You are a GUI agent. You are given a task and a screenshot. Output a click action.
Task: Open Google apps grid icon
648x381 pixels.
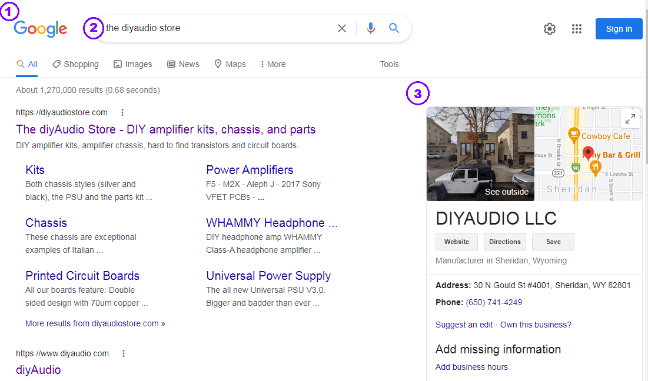pyautogui.click(x=577, y=29)
